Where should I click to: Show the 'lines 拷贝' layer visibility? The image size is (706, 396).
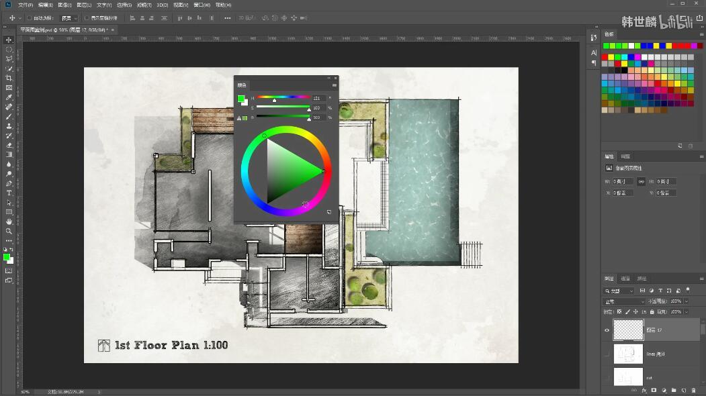point(607,354)
